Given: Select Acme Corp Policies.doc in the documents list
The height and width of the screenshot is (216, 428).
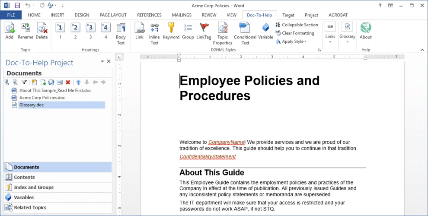Looking at the screenshot, I should point(42,98).
